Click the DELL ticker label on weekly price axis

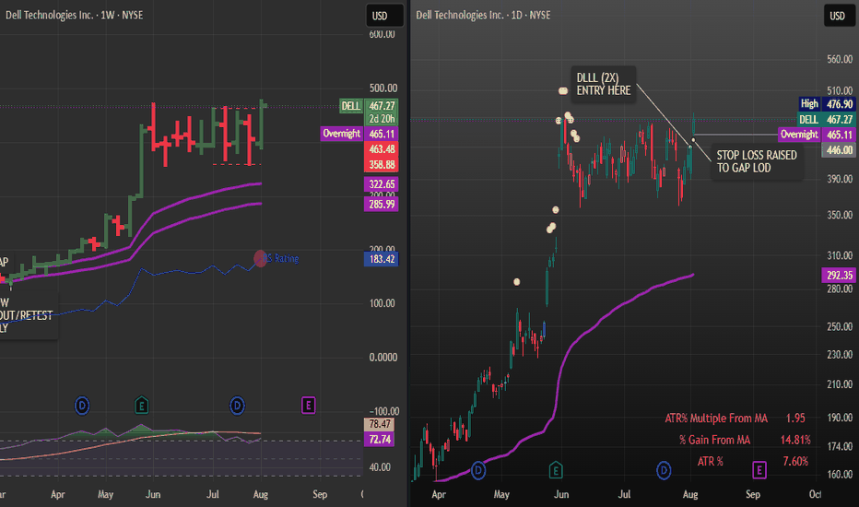[350, 106]
